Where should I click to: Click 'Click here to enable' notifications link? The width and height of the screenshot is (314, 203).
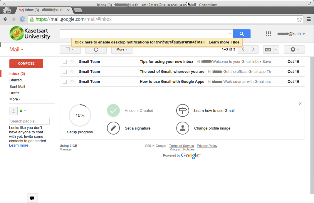coord(92,42)
